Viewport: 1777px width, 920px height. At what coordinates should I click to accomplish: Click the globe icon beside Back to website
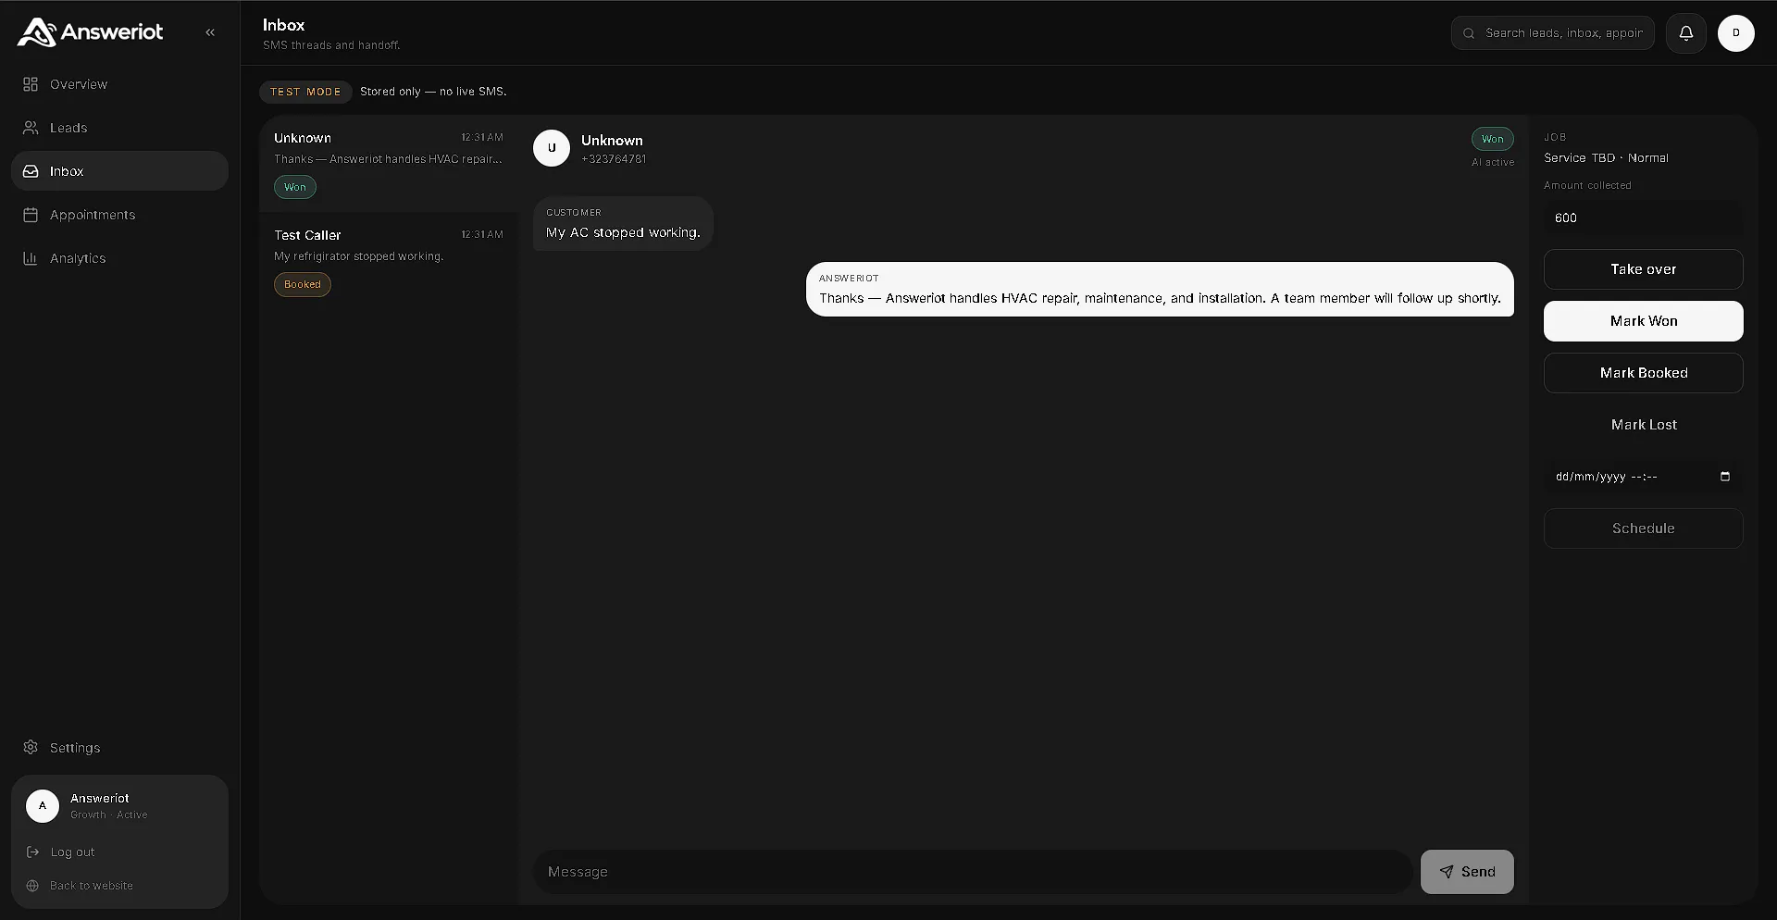click(32, 886)
